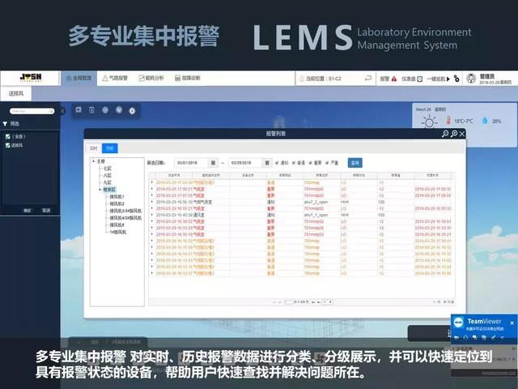
Task: Click the first icon in floating toolbar
Action: [x=79, y=109]
